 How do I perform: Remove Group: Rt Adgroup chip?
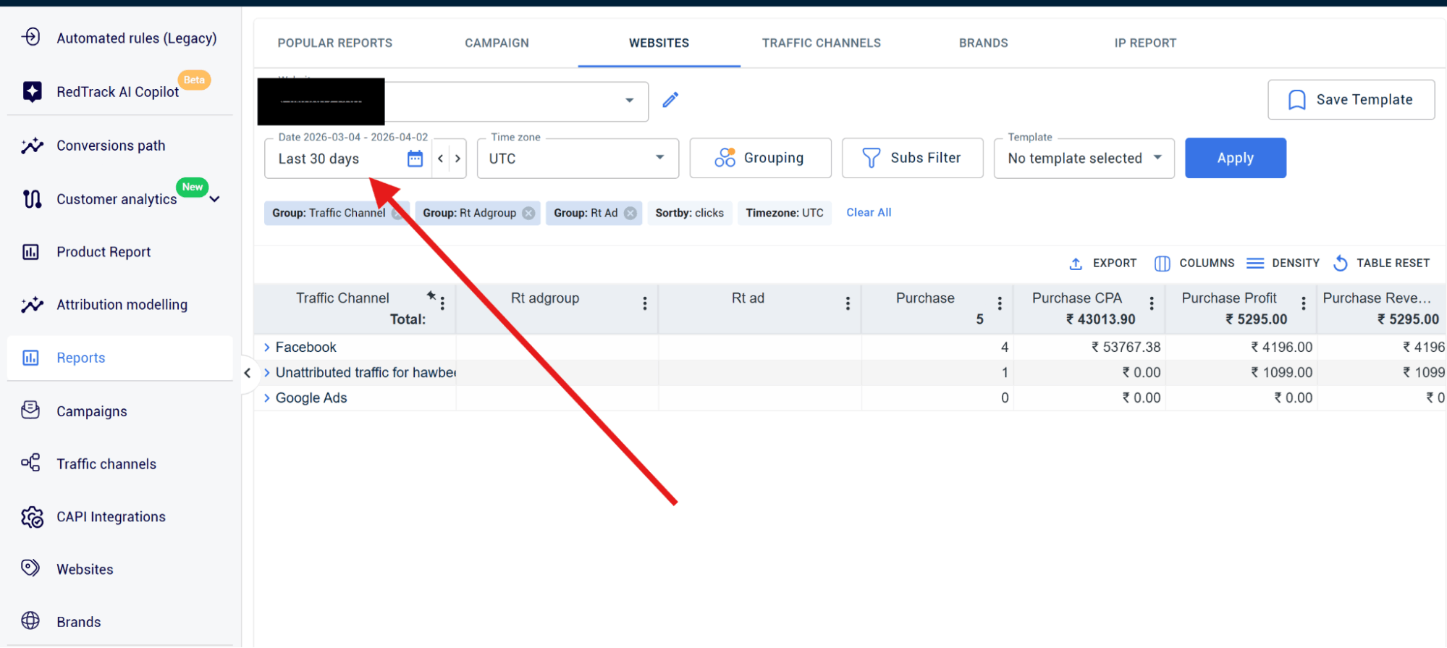coord(528,213)
